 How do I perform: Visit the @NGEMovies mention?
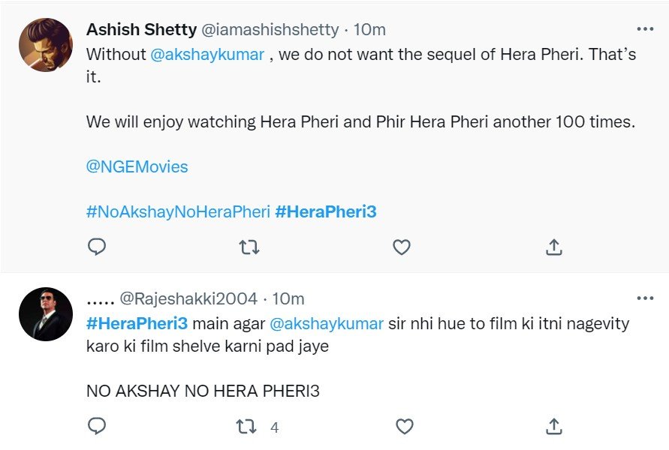tap(137, 166)
